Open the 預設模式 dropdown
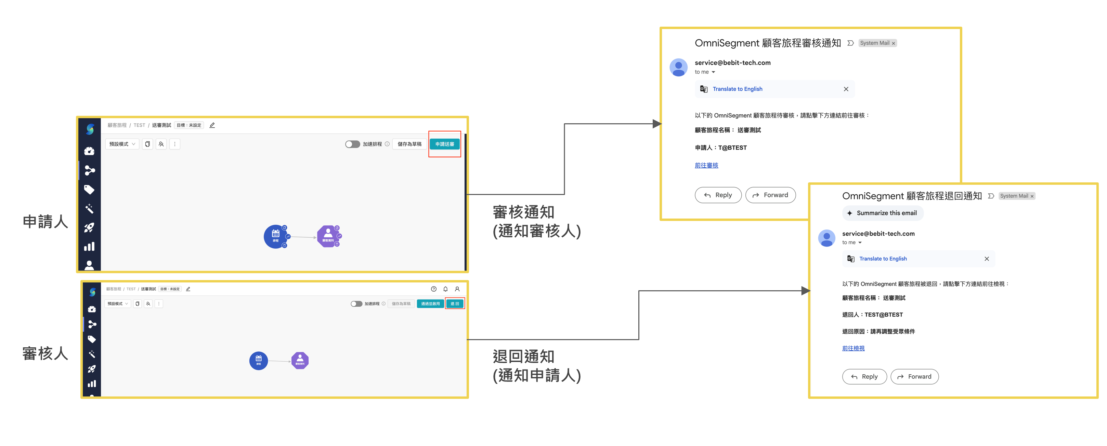The width and height of the screenshot is (1107, 446). pyautogui.click(x=122, y=144)
